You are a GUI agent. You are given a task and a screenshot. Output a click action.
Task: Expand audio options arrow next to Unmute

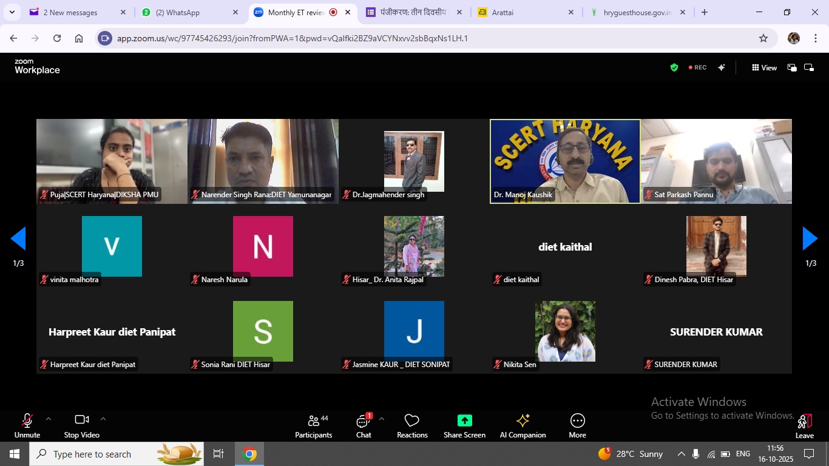pos(49,419)
